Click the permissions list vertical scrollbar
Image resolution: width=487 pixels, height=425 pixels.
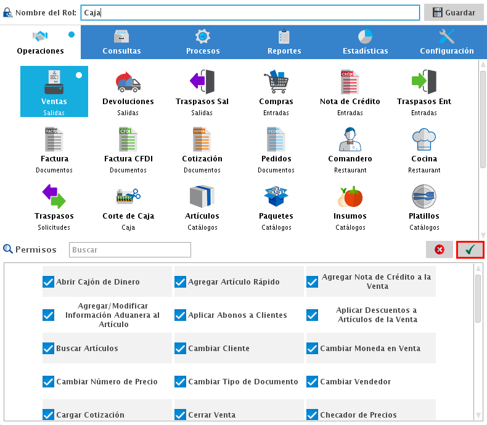[x=478, y=299]
